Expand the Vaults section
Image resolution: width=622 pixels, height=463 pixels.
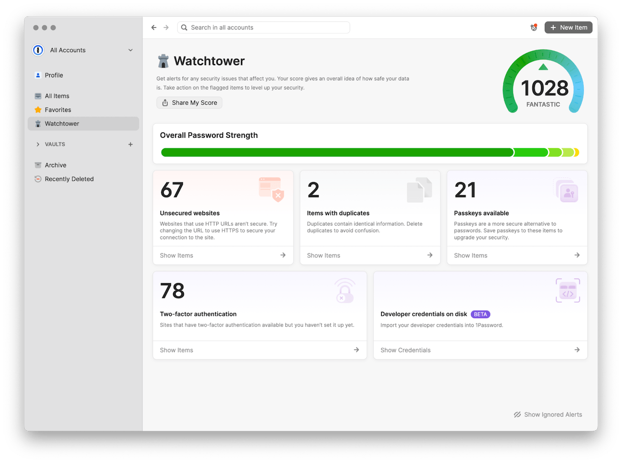click(x=38, y=144)
